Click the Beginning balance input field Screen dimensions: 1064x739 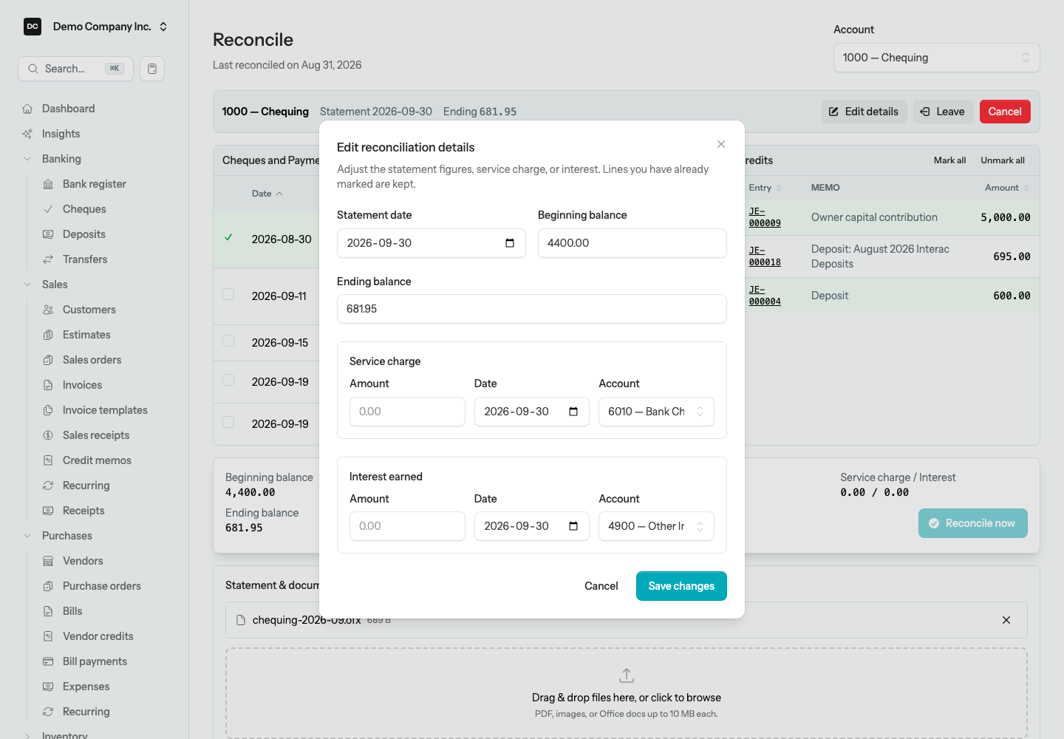click(x=632, y=243)
